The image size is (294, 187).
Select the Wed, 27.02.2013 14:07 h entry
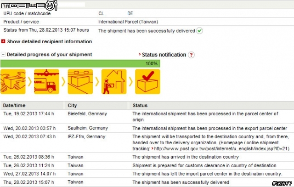pos(29,174)
